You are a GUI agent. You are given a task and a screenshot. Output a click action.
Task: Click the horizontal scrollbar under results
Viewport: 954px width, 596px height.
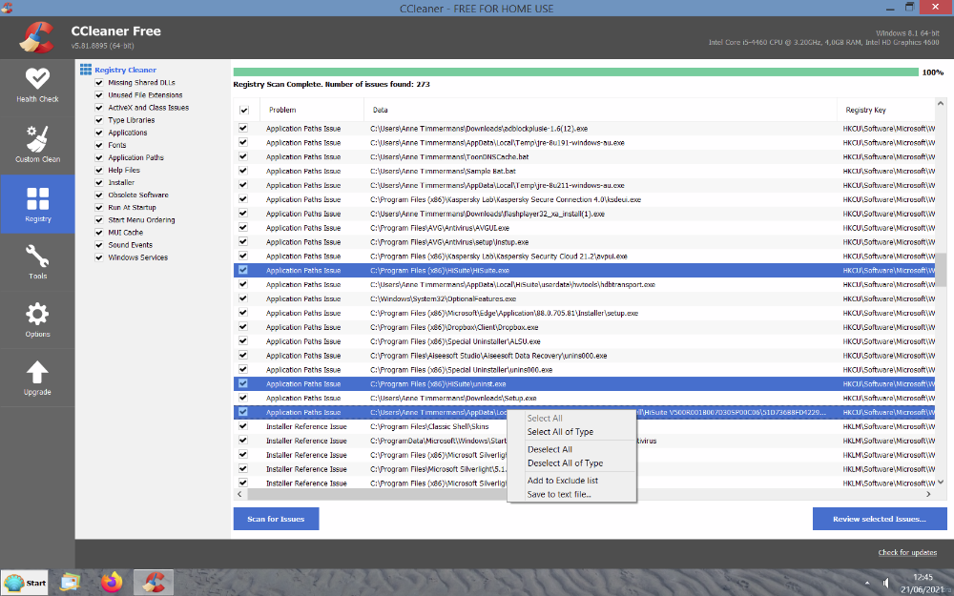tap(572, 495)
